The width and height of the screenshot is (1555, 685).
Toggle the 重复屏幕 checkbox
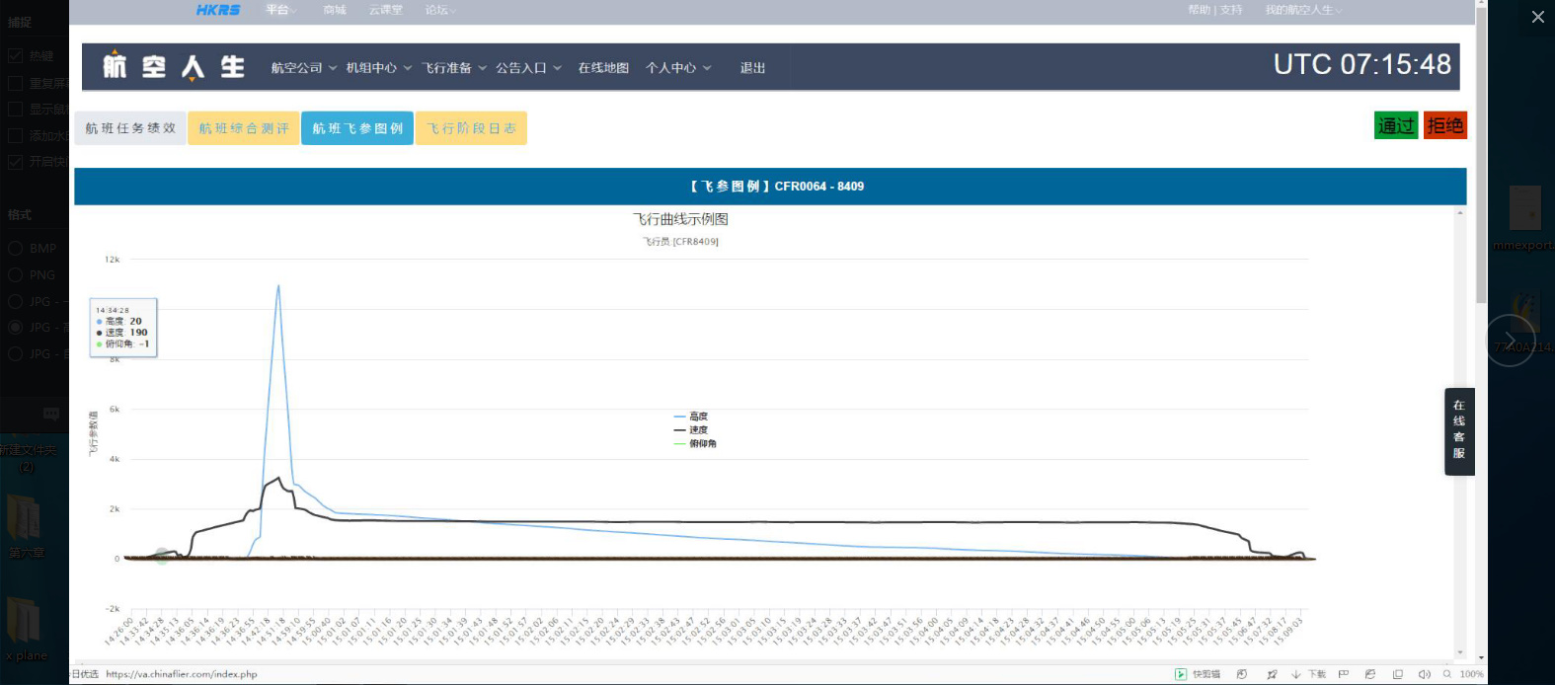(x=15, y=83)
